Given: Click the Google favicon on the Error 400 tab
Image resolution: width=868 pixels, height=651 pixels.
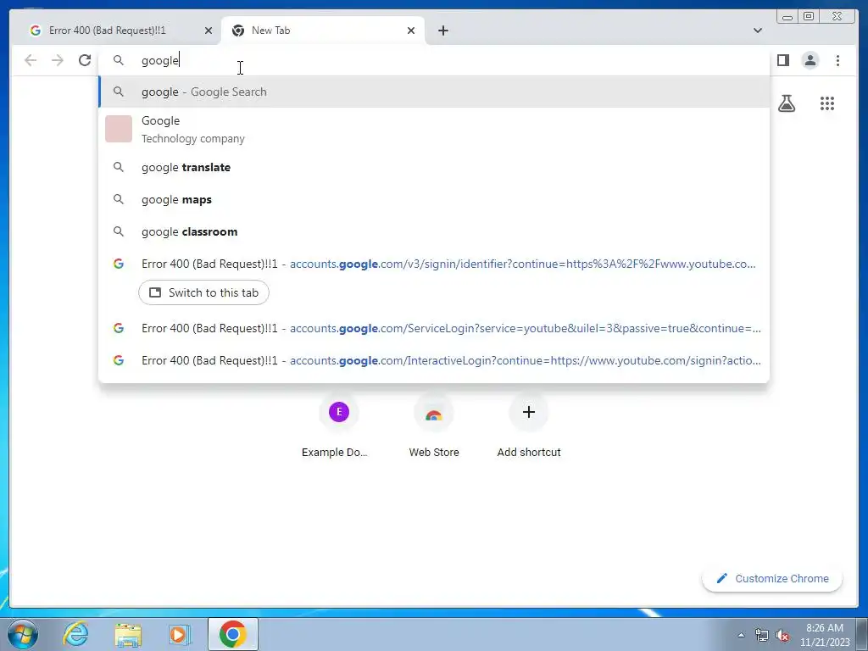Looking at the screenshot, I should 36,31.
